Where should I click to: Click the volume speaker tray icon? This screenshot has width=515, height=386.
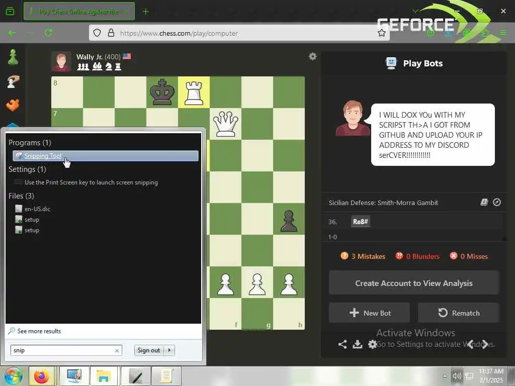tap(457, 376)
